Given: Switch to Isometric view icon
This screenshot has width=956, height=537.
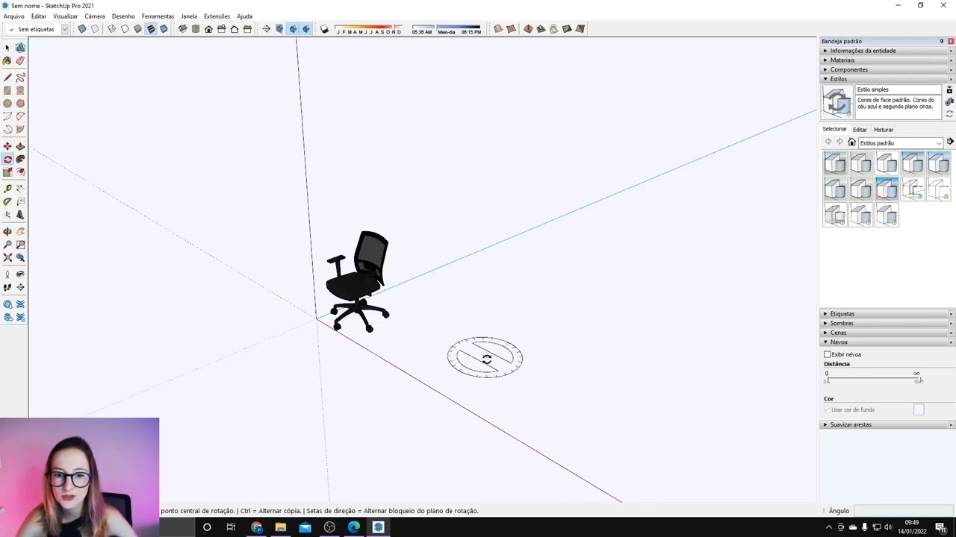Looking at the screenshot, I should [x=182, y=29].
